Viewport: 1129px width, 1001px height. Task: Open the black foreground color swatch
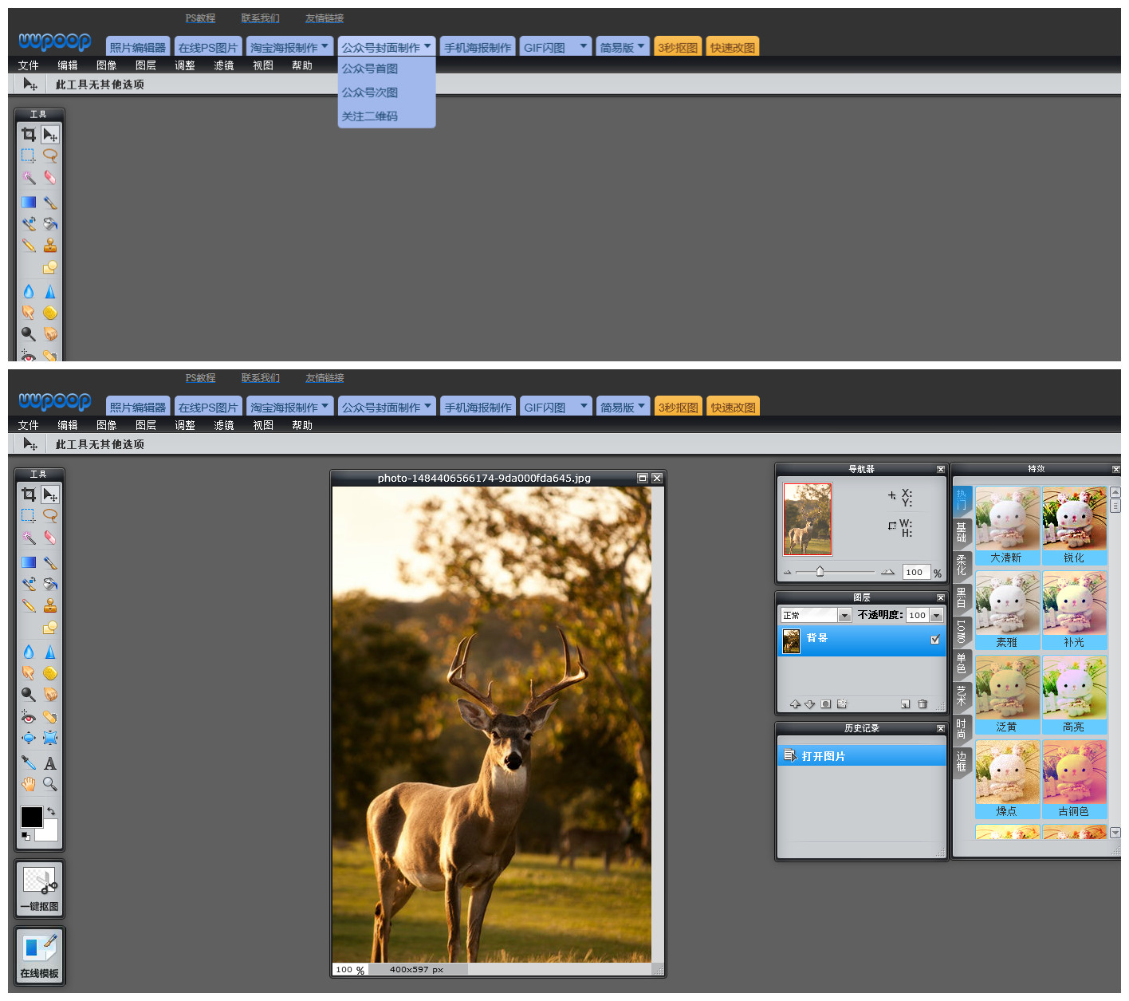point(32,817)
